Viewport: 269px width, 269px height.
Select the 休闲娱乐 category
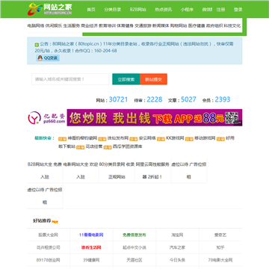(54, 25)
